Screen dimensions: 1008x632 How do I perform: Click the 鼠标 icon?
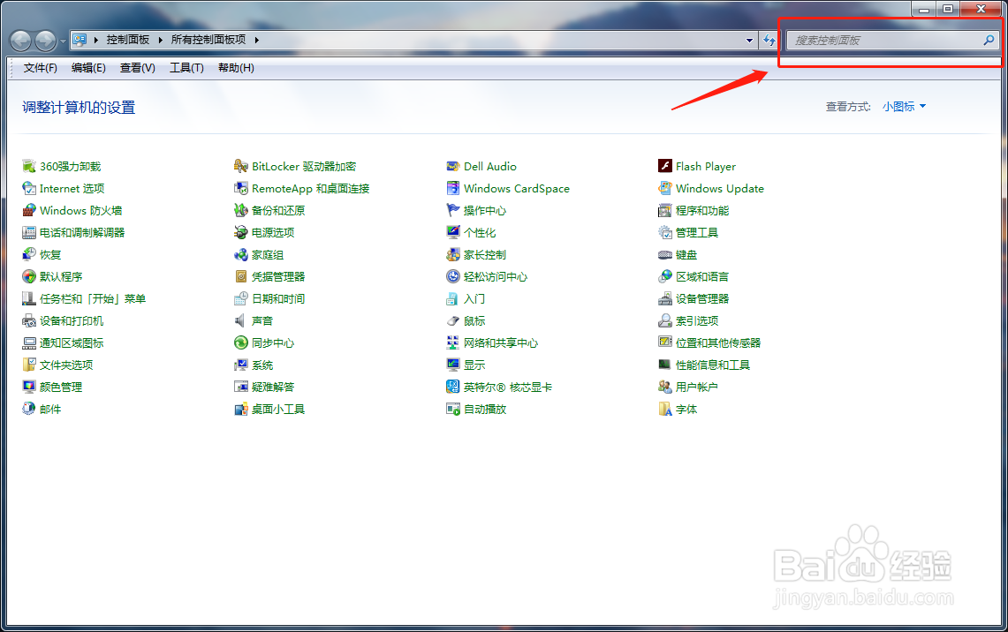453,320
